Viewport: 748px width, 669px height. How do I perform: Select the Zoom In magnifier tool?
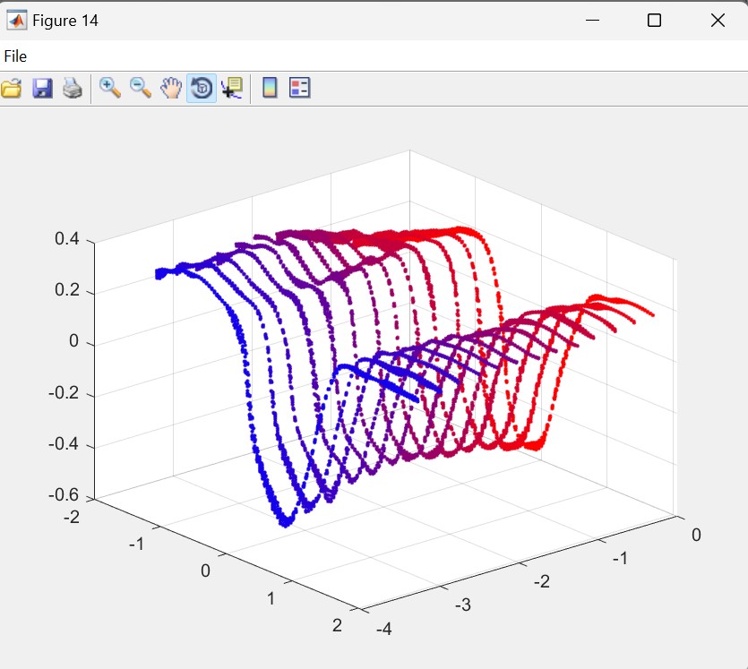(110, 88)
